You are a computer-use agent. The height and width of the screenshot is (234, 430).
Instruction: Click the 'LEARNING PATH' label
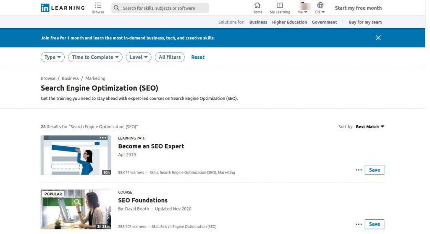coord(131,138)
